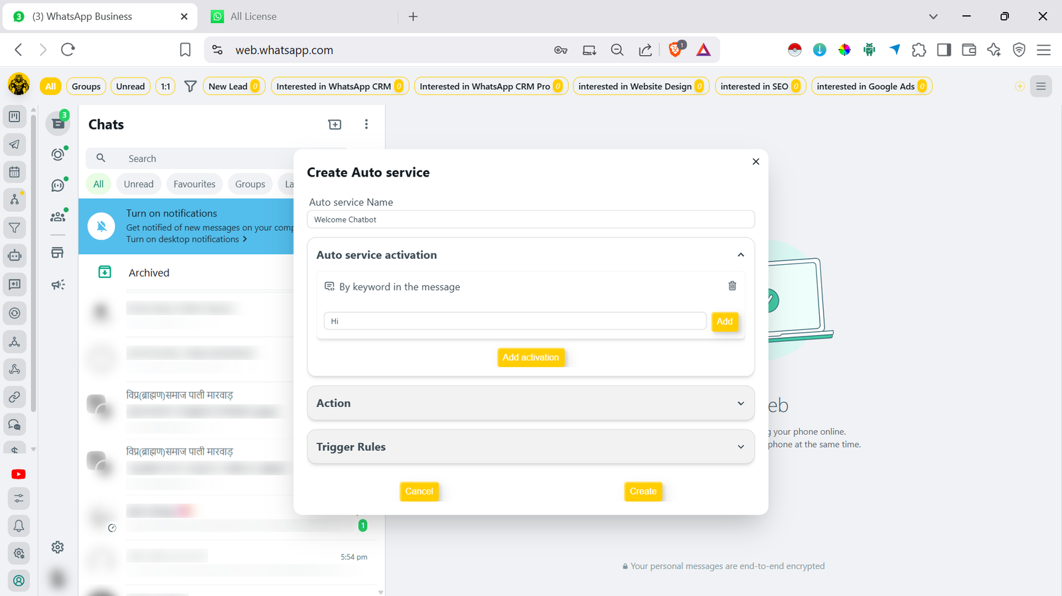The width and height of the screenshot is (1062, 596).
Task: Click the new chat icon in Chats header
Action: click(x=335, y=125)
